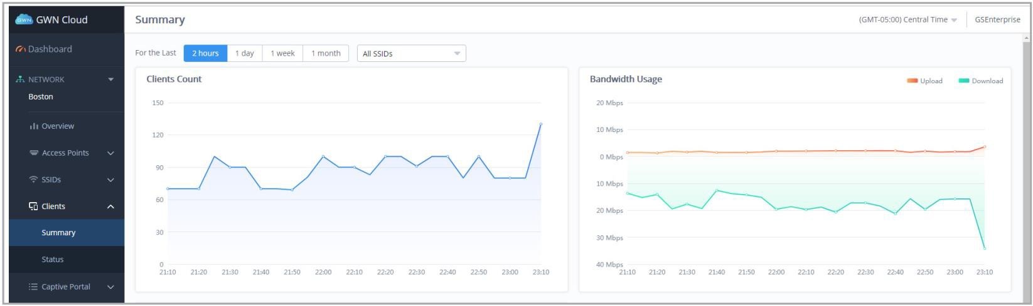The height and width of the screenshot is (306, 1033).
Task: Select the 2 hours time range
Action: click(x=205, y=53)
